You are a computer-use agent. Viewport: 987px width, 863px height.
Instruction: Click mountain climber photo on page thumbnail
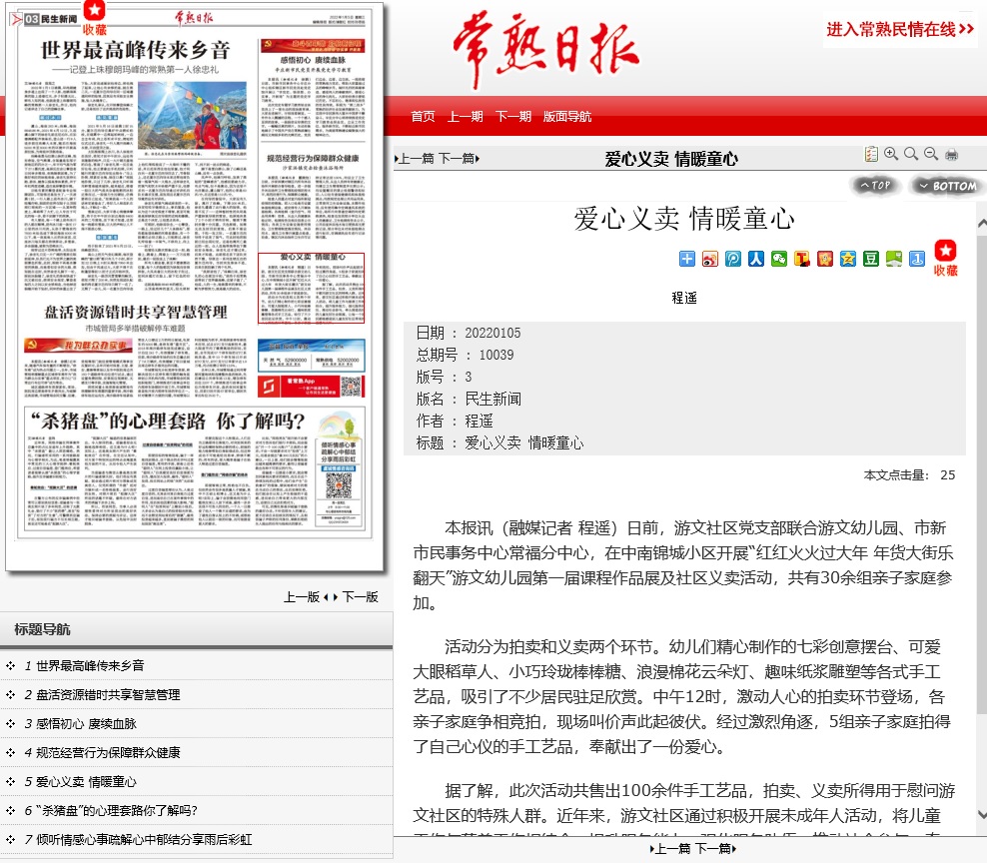pyautogui.click(x=192, y=117)
